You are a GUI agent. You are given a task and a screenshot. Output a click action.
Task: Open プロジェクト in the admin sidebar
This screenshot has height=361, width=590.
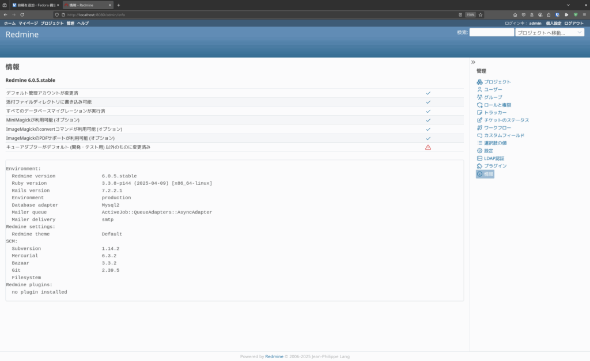coord(494,82)
